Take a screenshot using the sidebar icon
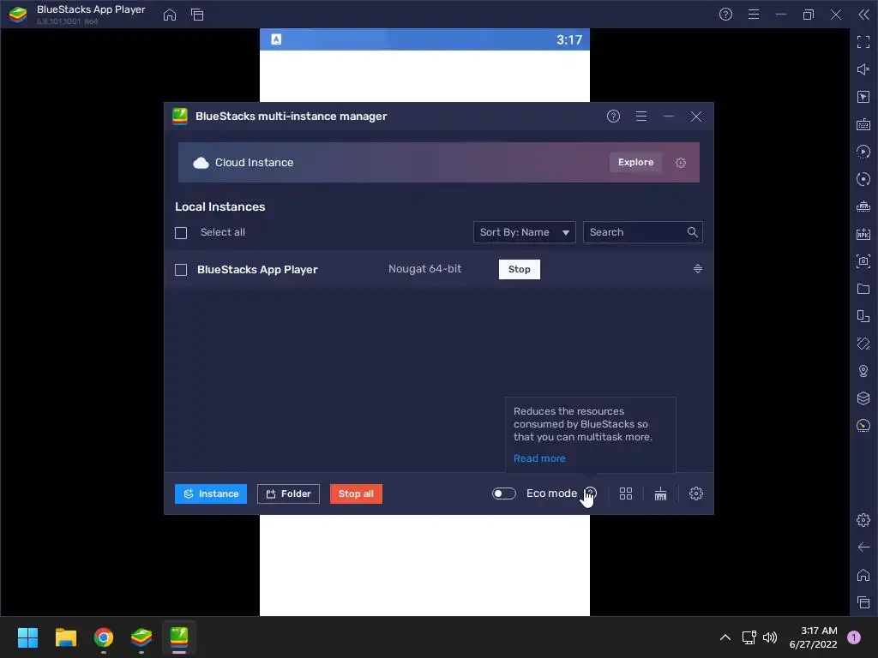 [863, 261]
